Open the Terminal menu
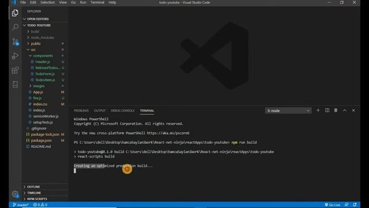The height and width of the screenshot is (208, 369). [x=97, y=2]
